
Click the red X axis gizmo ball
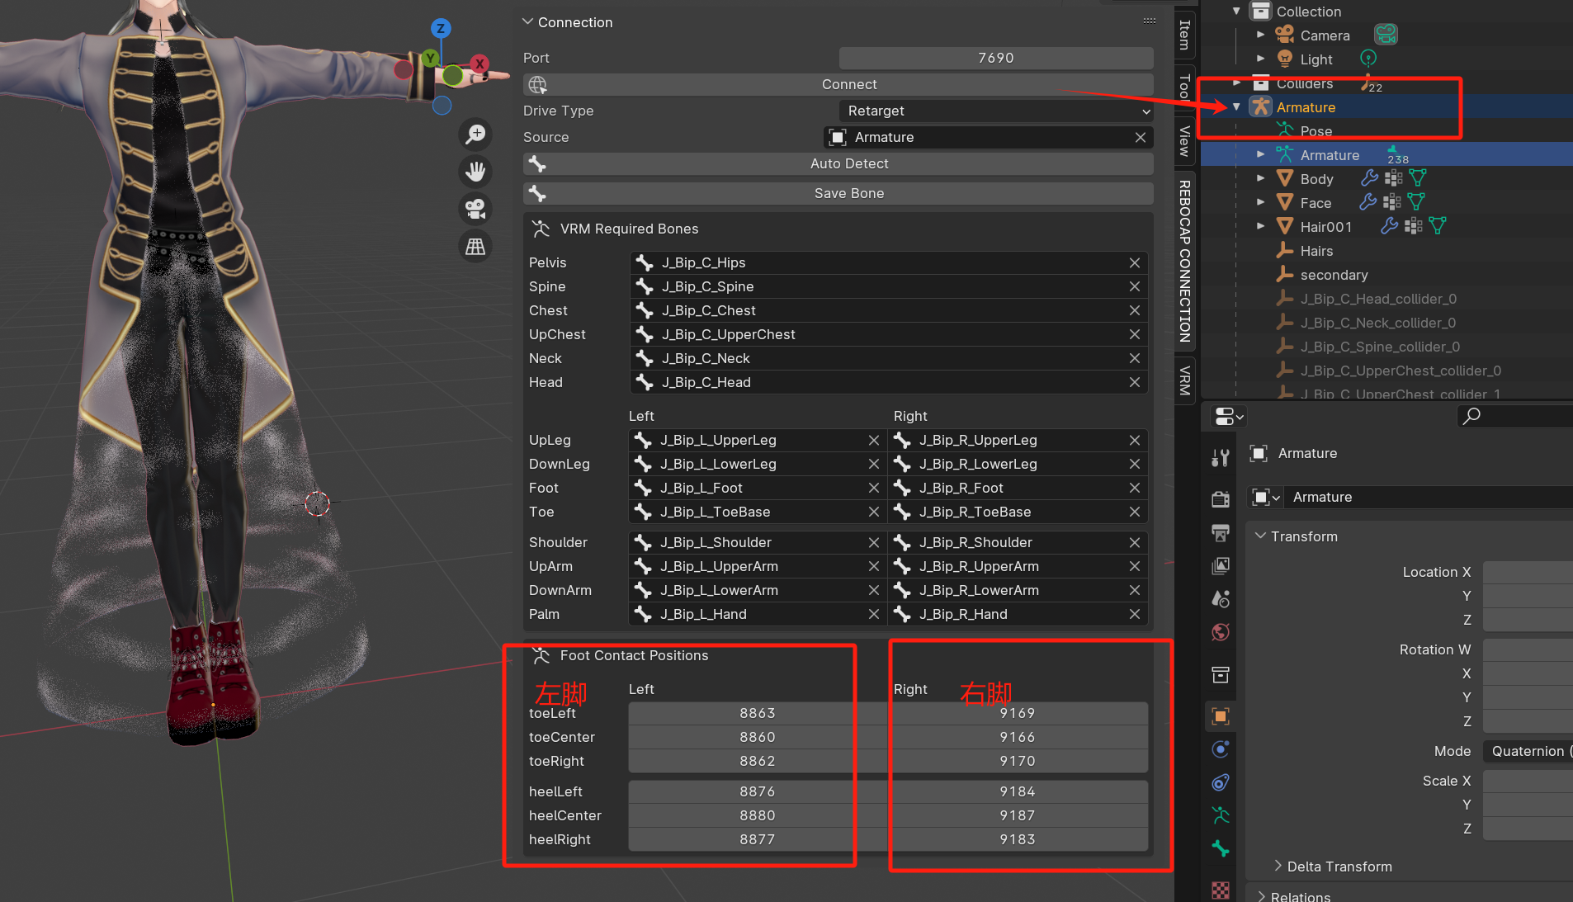pyautogui.click(x=479, y=64)
